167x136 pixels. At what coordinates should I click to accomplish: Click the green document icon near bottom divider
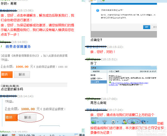coord(83,130)
